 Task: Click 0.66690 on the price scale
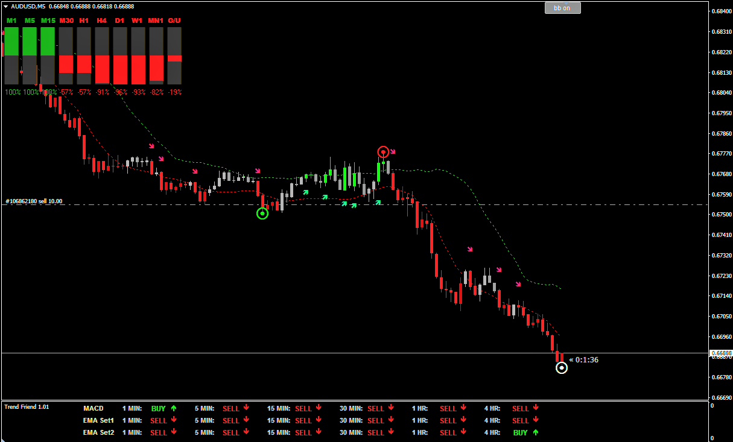721,397
